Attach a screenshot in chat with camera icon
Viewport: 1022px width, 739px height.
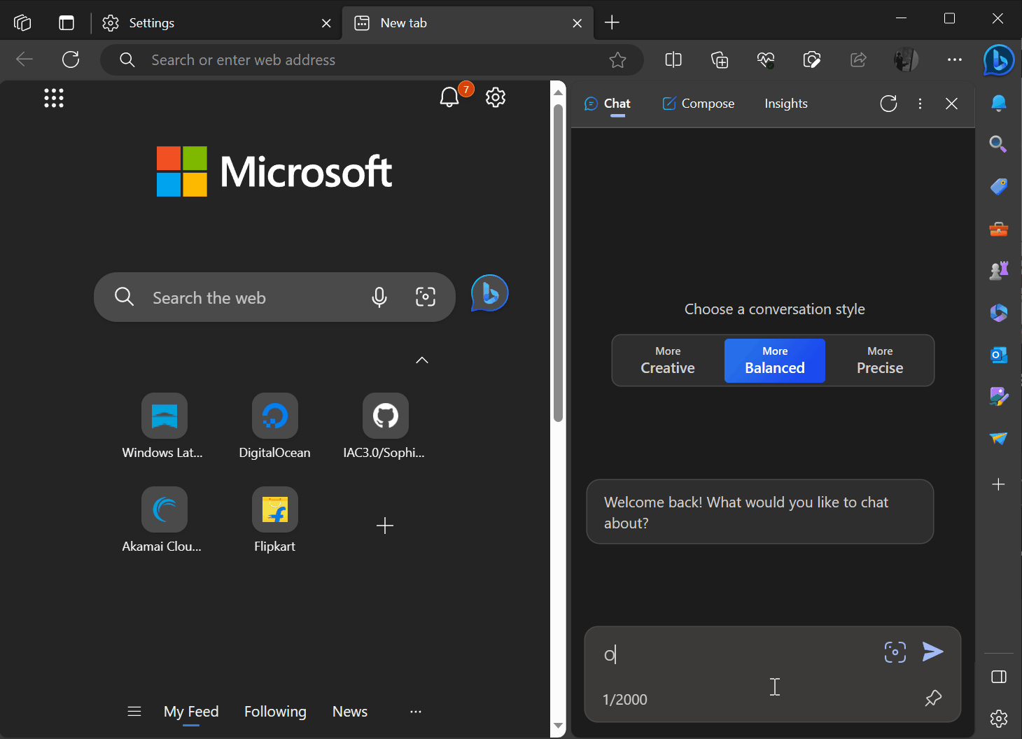pos(895,652)
